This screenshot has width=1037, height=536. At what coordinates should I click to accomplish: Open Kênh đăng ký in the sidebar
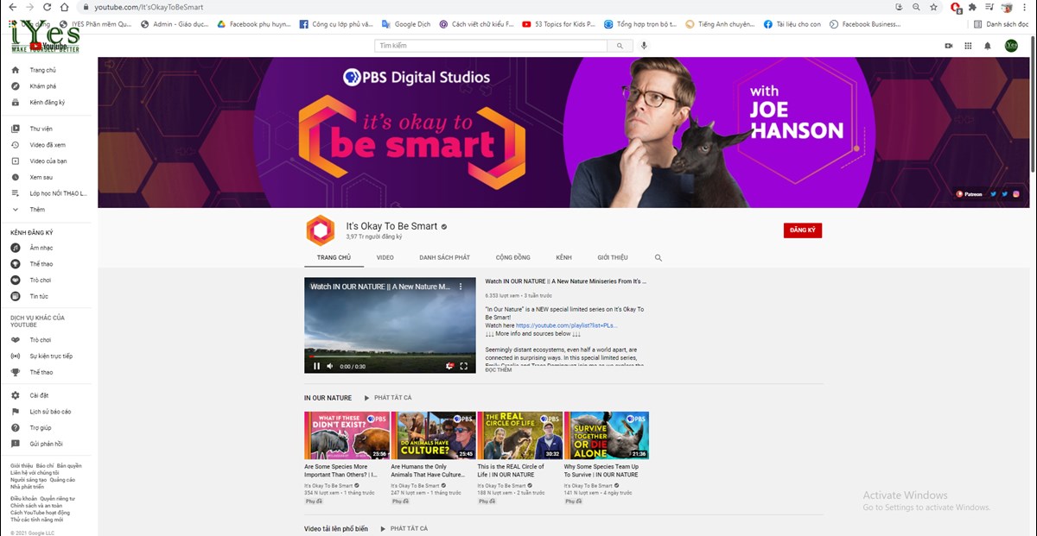click(48, 102)
